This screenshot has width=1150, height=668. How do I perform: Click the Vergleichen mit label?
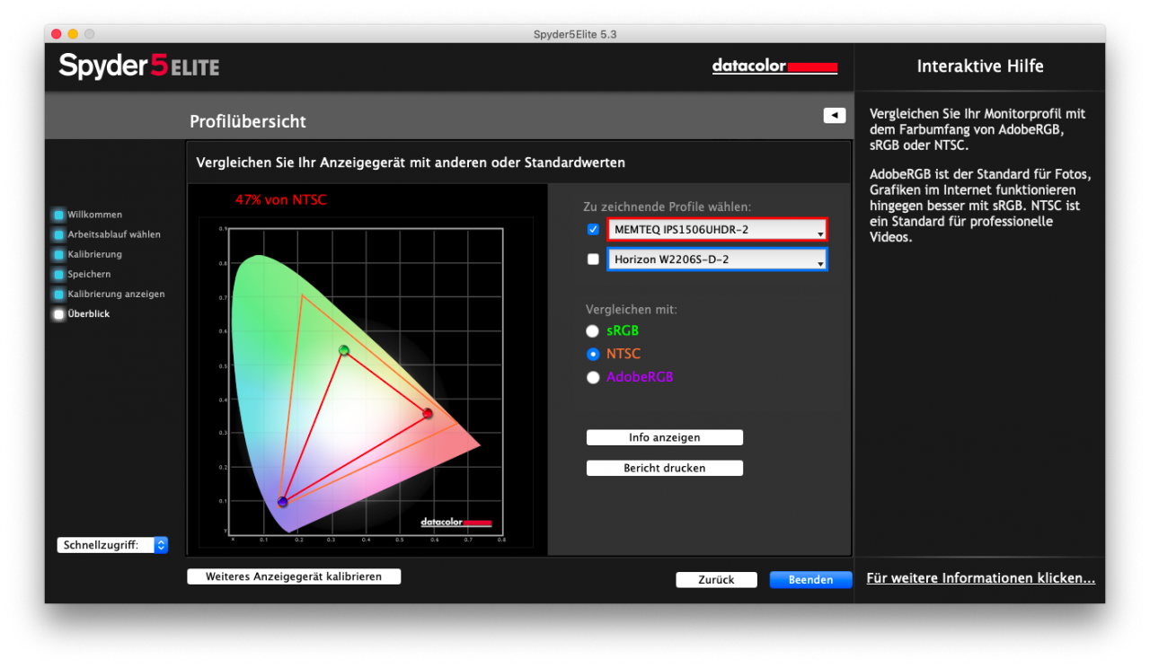coord(630,310)
